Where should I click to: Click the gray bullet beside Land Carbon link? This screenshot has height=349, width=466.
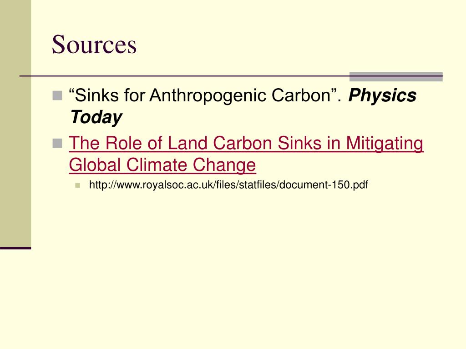57,143
